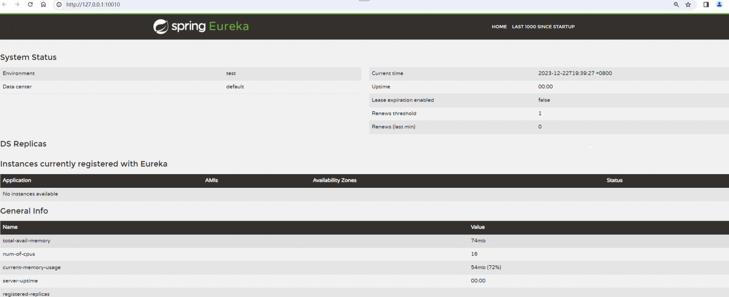This screenshot has width=729, height=297.
Task: Go to HOME in Eureka navbar
Action: [x=499, y=27]
